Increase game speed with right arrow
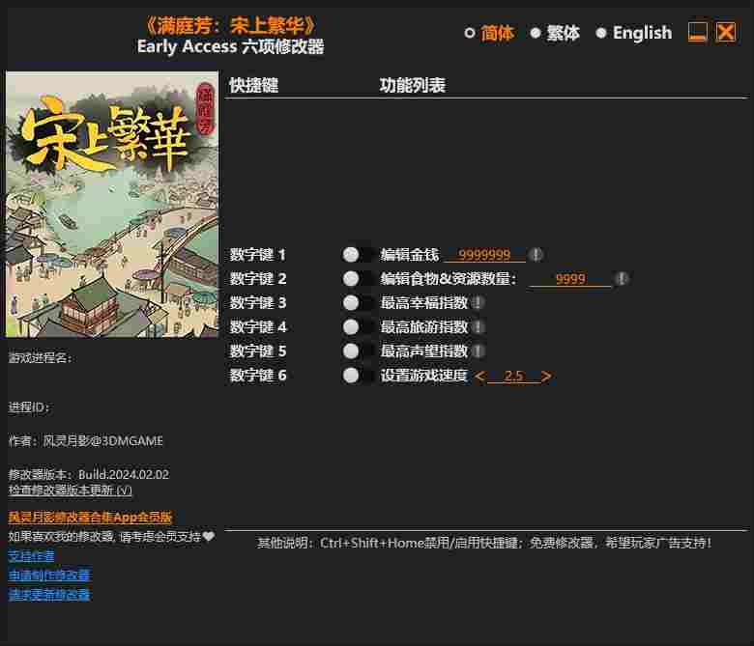The image size is (754, 646). (546, 376)
